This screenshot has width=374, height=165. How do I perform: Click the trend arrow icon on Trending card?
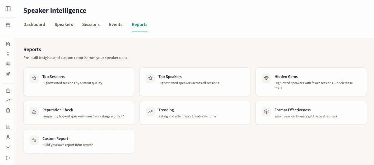click(150, 112)
